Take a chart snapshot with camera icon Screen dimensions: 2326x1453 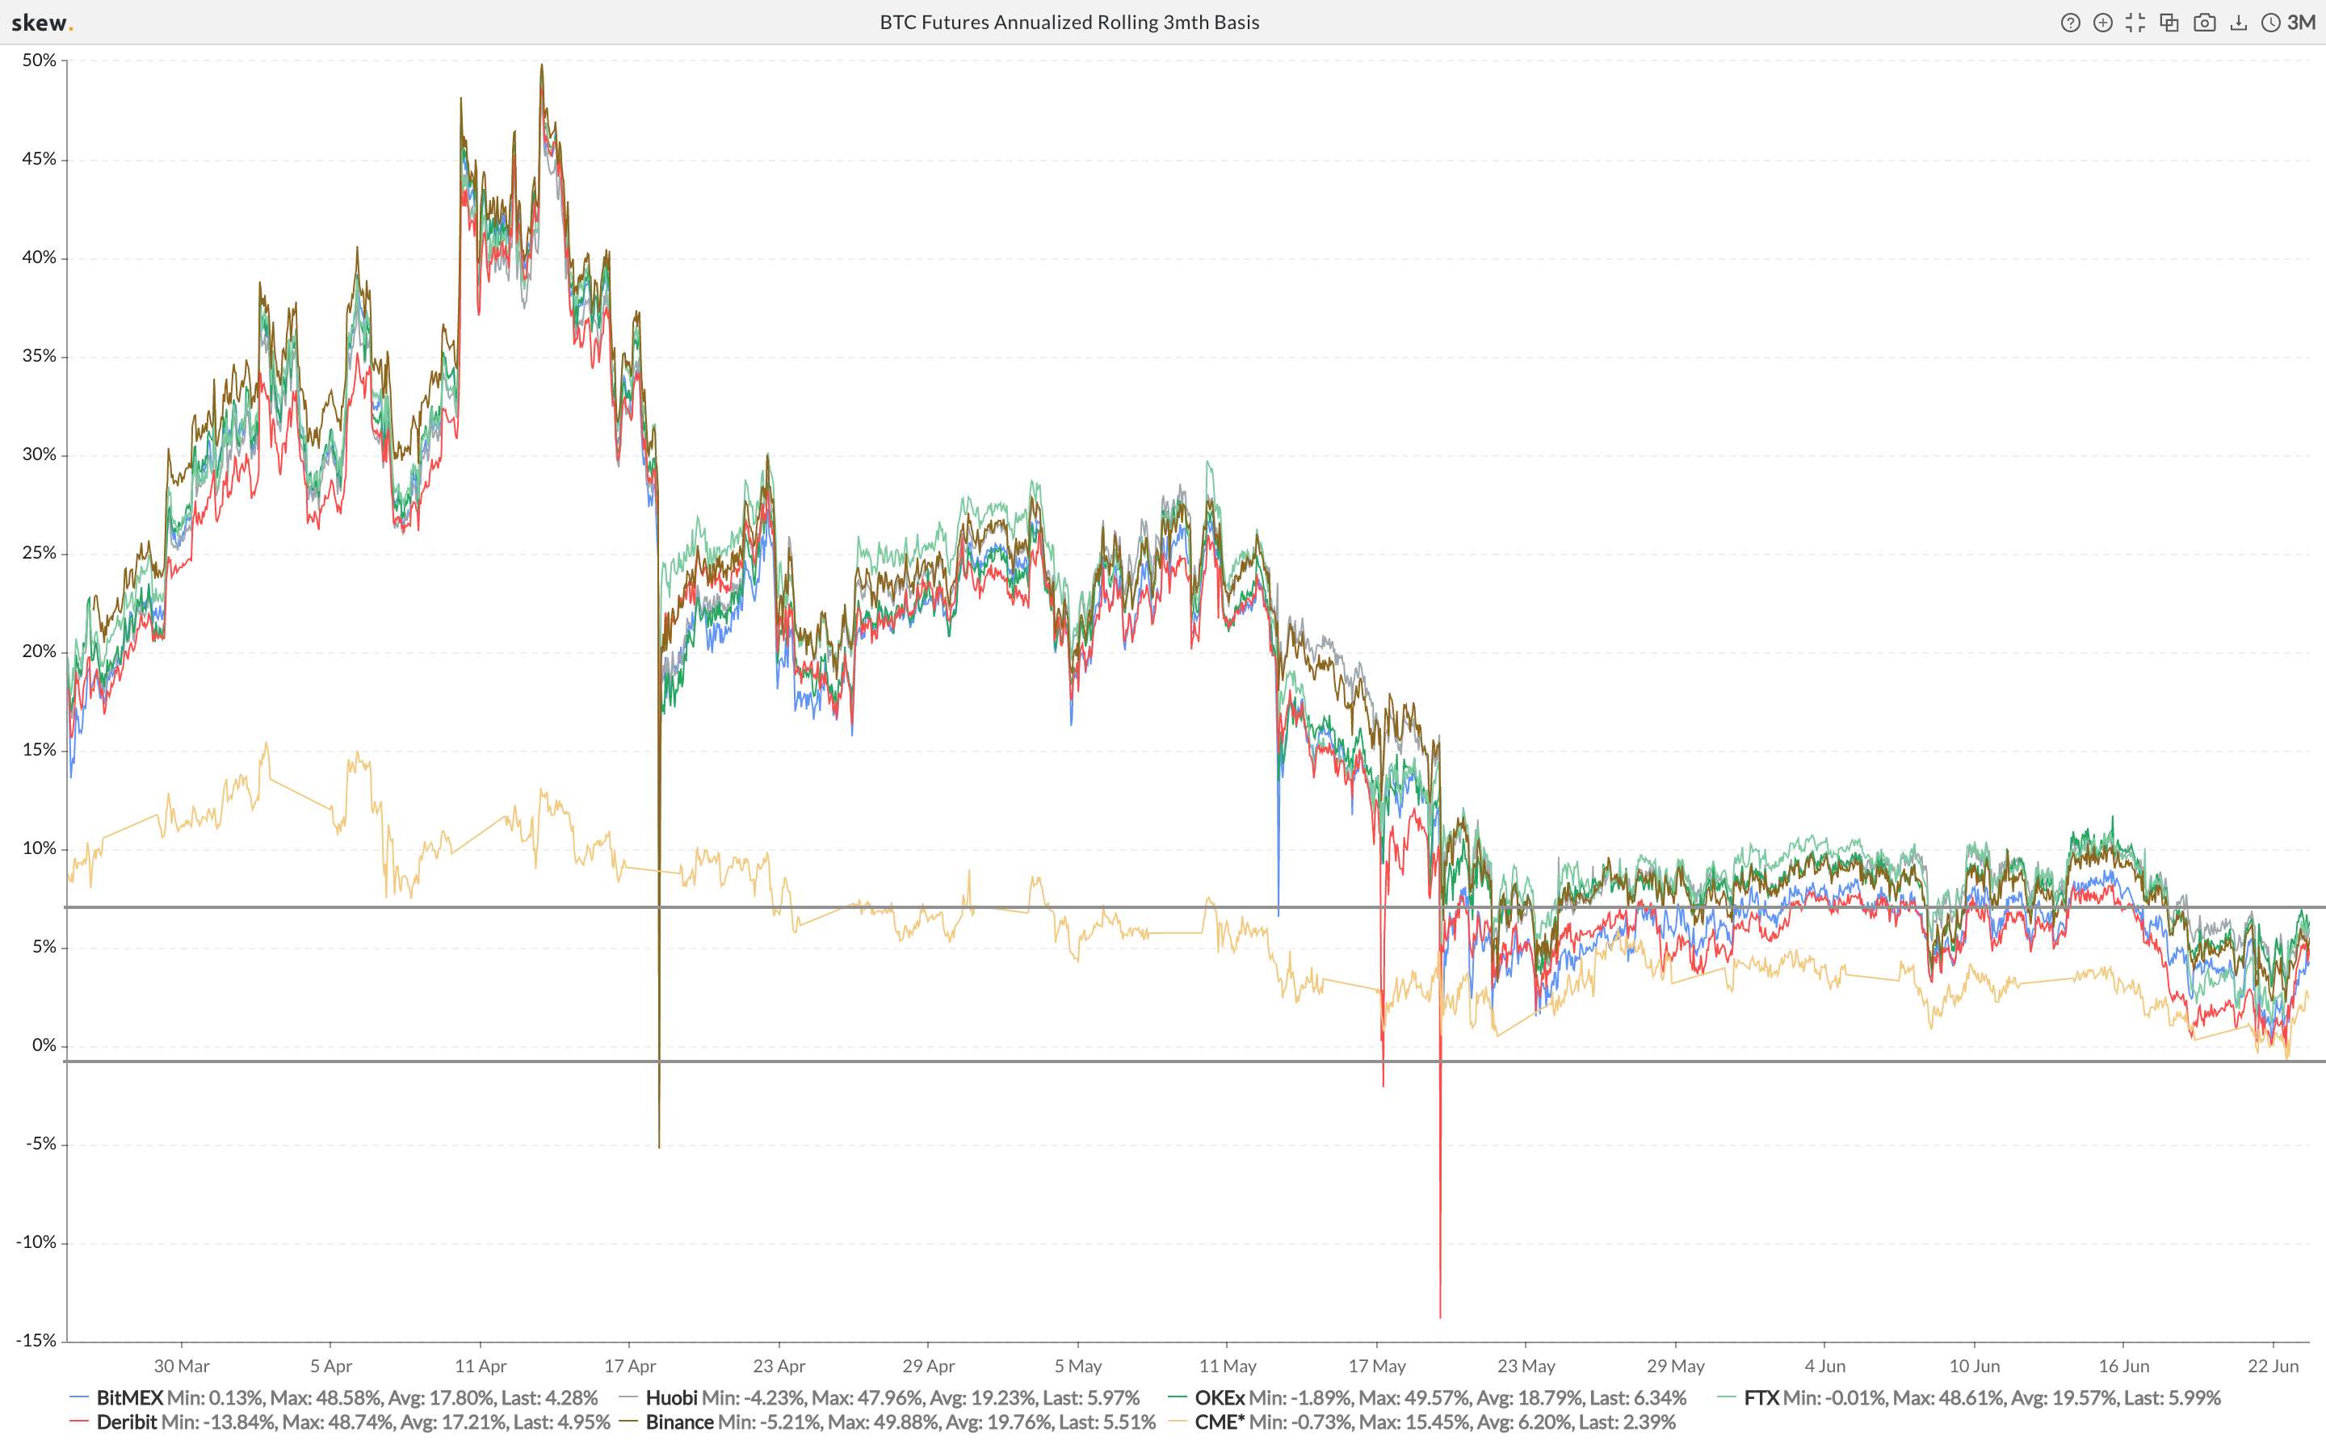[2204, 23]
